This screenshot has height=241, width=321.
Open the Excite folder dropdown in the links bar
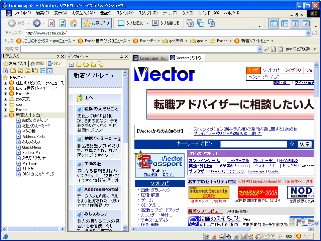(230, 41)
